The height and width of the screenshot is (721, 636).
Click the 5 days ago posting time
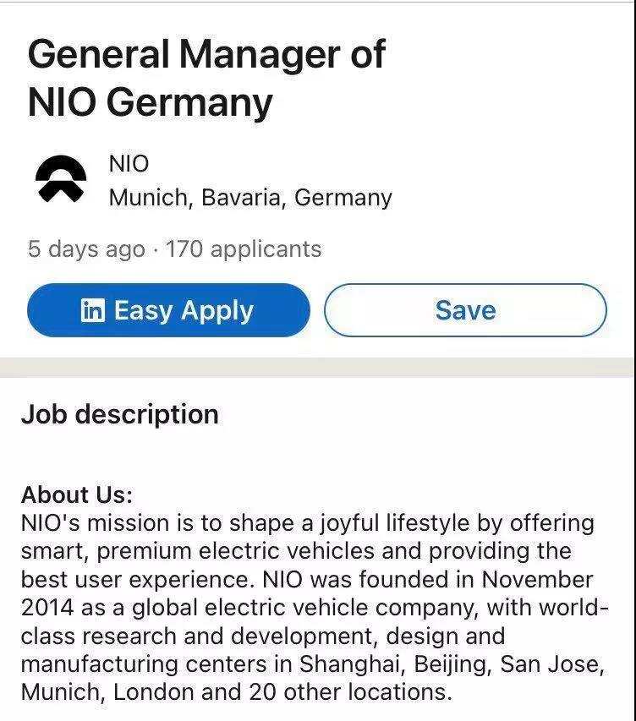(85, 249)
